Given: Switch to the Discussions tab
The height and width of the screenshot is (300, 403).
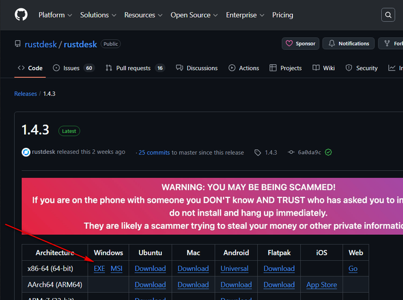Looking at the screenshot, I should [196, 68].
